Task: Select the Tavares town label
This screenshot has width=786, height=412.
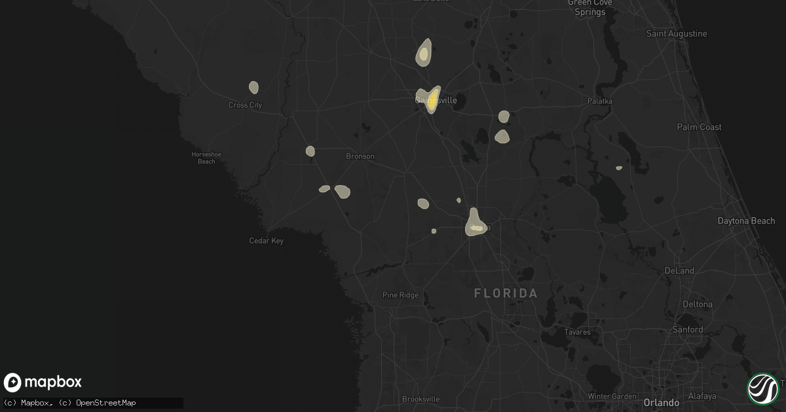Action: [x=577, y=332]
